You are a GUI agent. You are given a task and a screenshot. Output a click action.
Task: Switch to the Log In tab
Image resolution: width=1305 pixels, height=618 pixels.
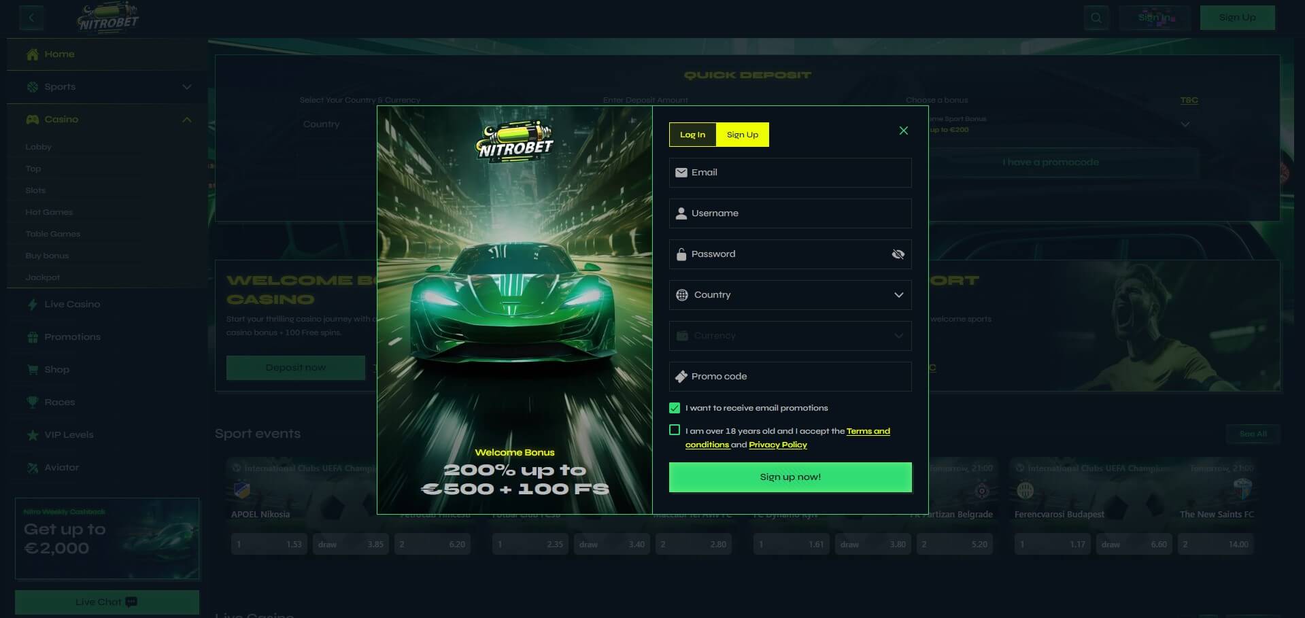pyautogui.click(x=692, y=135)
